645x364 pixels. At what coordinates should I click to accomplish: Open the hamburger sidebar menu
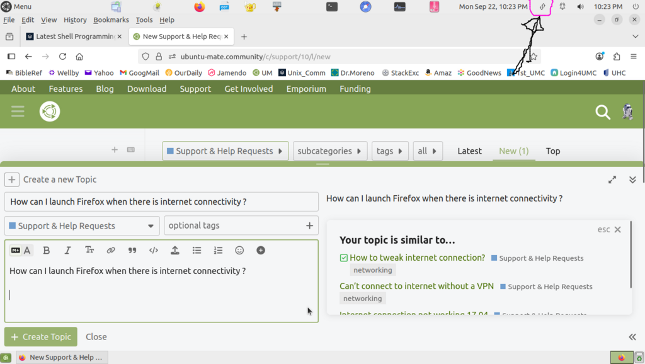(18, 112)
